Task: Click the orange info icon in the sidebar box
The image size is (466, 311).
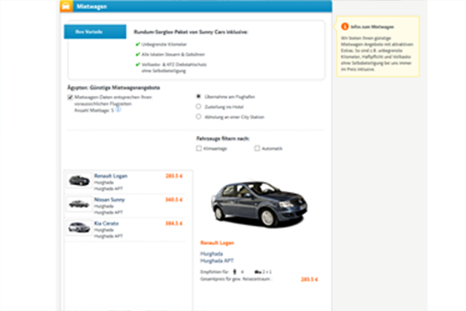Action: (x=345, y=27)
